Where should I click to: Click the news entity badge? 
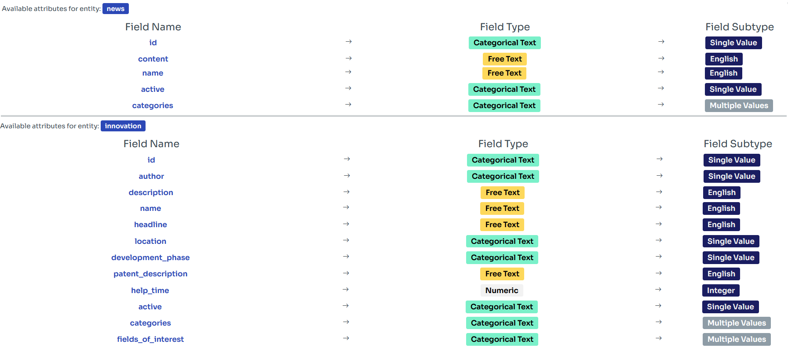coord(115,9)
